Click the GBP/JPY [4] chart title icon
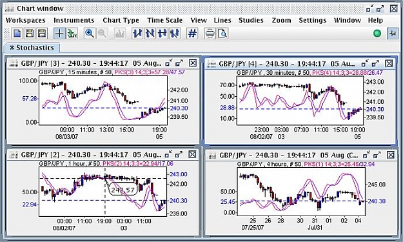Image resolution: width=403 pixels, height=242 pixels. 211,63
